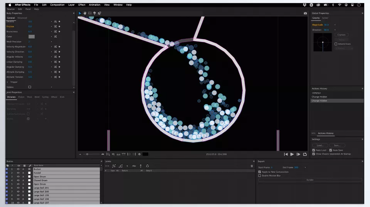The image size is (370, 207).
Task: Step forward one frame
Action: point(298,154)
